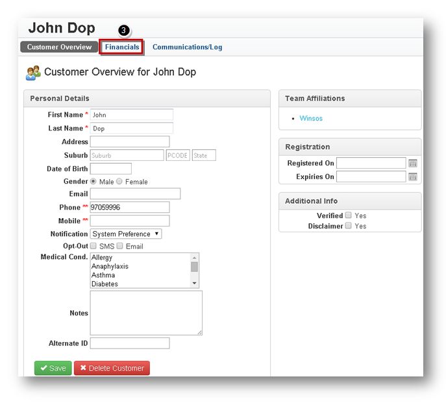Click the Notes resize grip handle

click(200, 332)
